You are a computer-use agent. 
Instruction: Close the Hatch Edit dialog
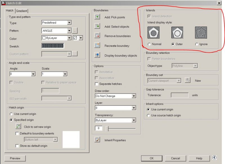pyautogui.click(x=219, y=3)
